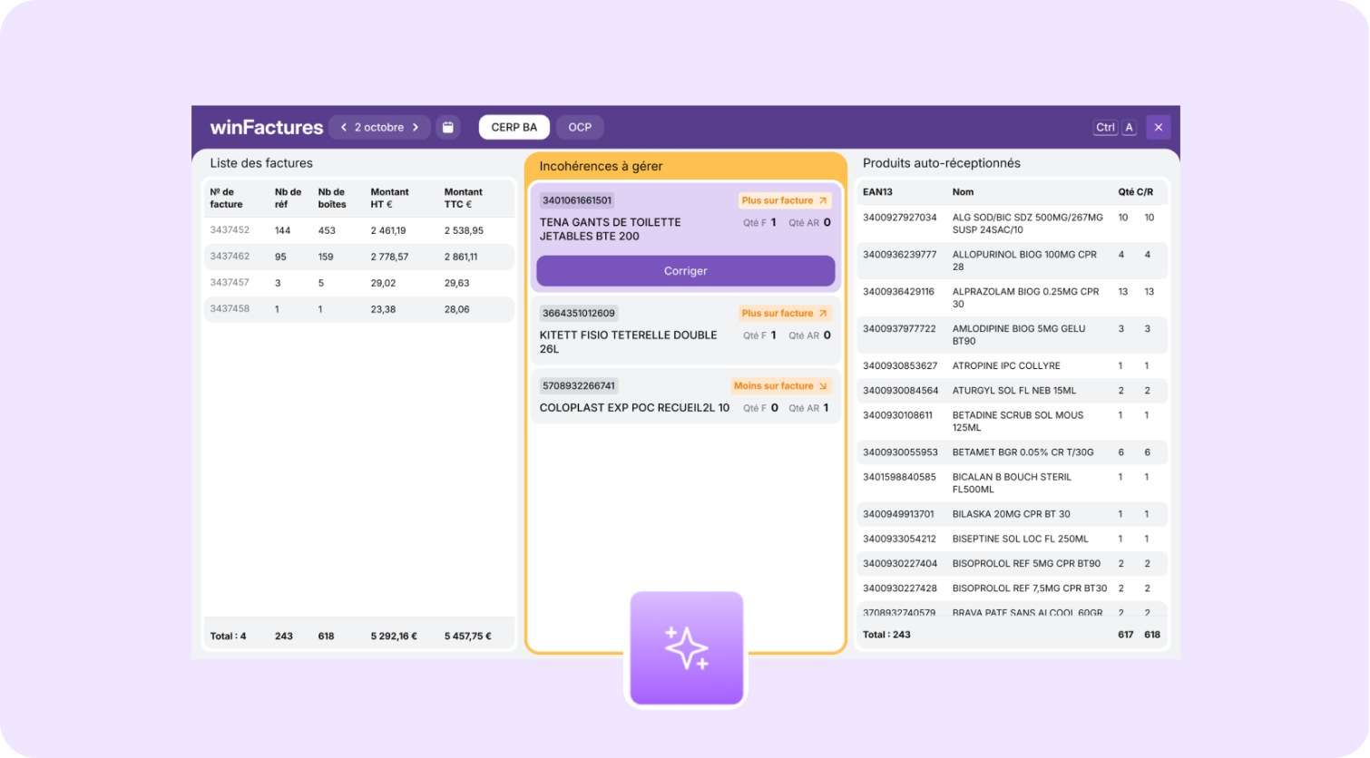Click the Ctrl keyboard shortcut badge
The height and width of the screenshot is (758, 1370).
point(1105,128)
